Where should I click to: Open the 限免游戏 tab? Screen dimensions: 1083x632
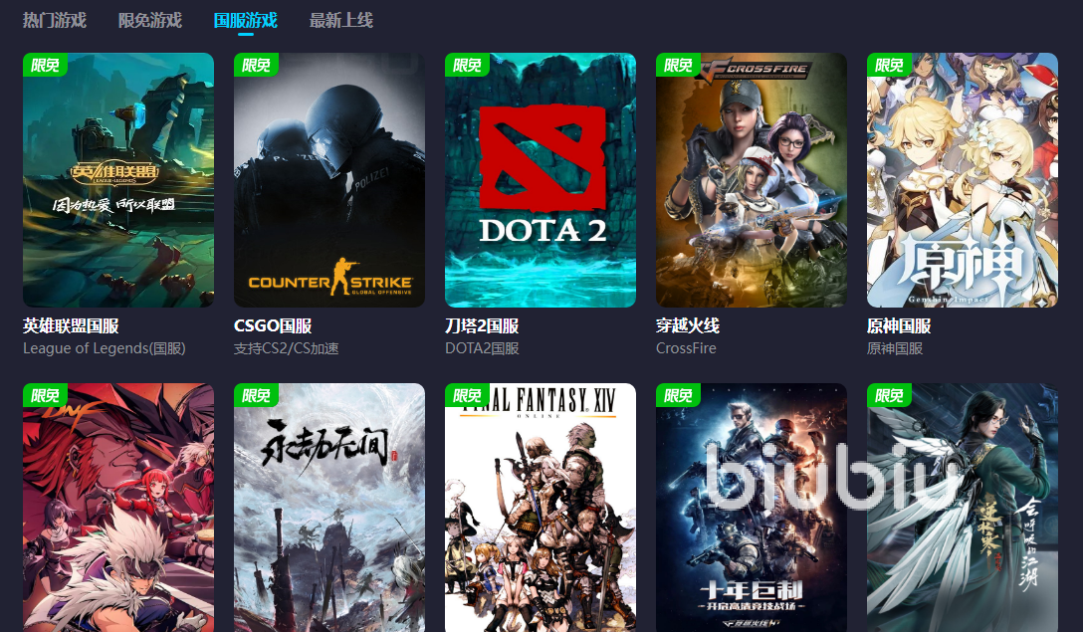point(150,20)
